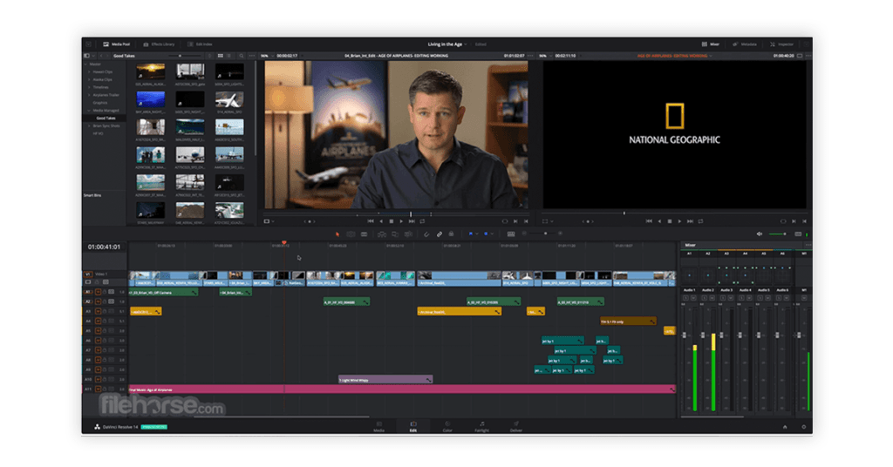893x467 pixels.
Task: Select the blue night aerial thumbnail
Action: click(x=151, y=99)
